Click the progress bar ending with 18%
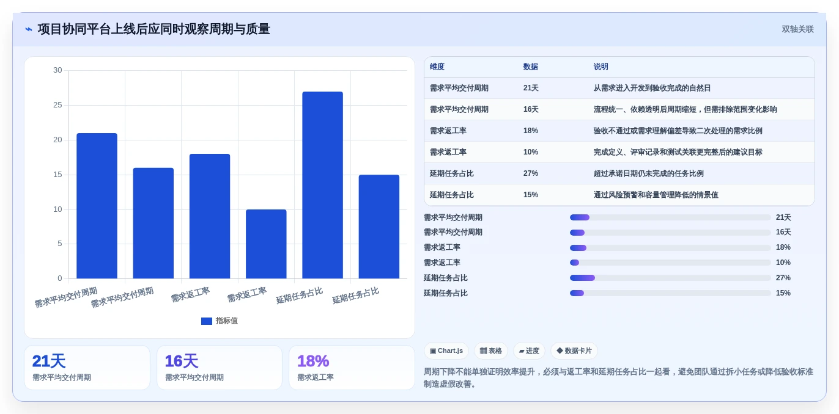Screen dimensions: 839x414 pos(670,248)
